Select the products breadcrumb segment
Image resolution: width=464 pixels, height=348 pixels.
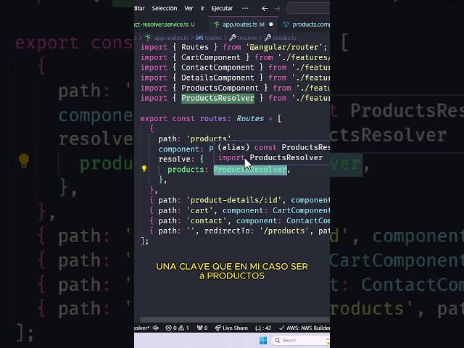pos(284,38)
